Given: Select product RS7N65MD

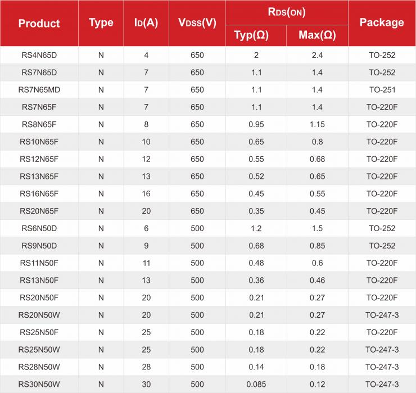Looking at the screenshot, I should coord(39,90).
